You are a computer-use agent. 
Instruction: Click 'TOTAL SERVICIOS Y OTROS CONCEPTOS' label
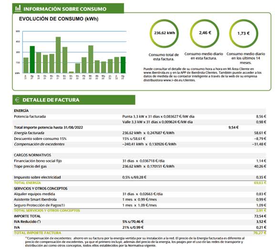47,211
